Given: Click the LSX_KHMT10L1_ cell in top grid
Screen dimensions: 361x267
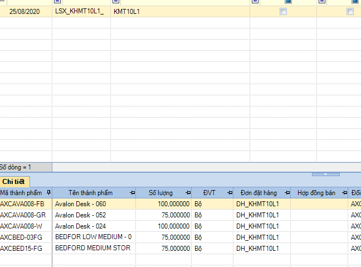Looking at the screenshot, I should pos(80,11).
